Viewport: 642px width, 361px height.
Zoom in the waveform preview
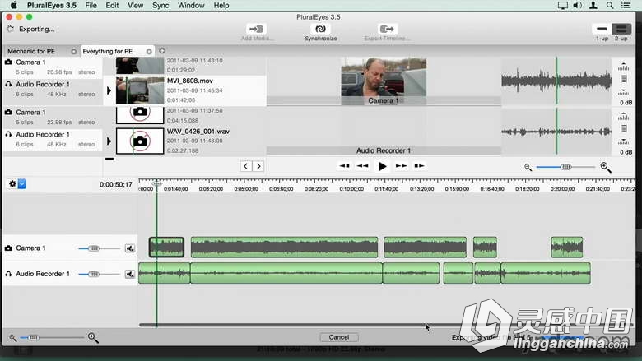[606, 167]
